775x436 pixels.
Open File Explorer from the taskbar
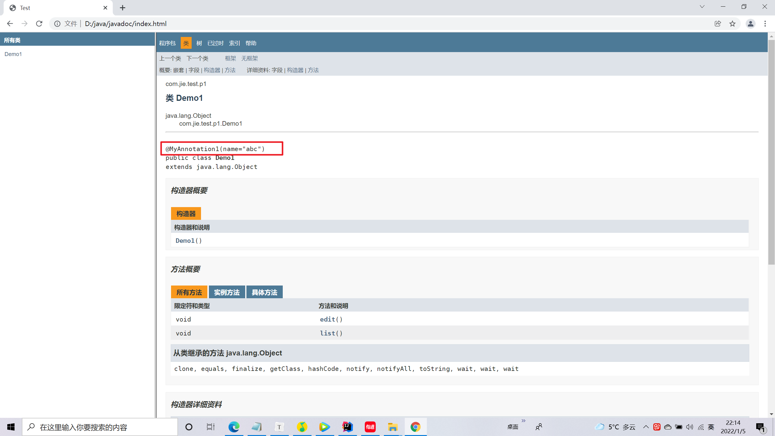tap(393, 427)
